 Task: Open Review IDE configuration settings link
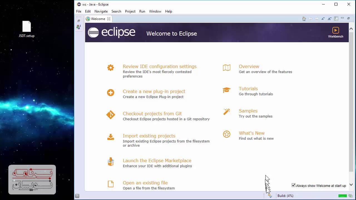coord(160,66)
